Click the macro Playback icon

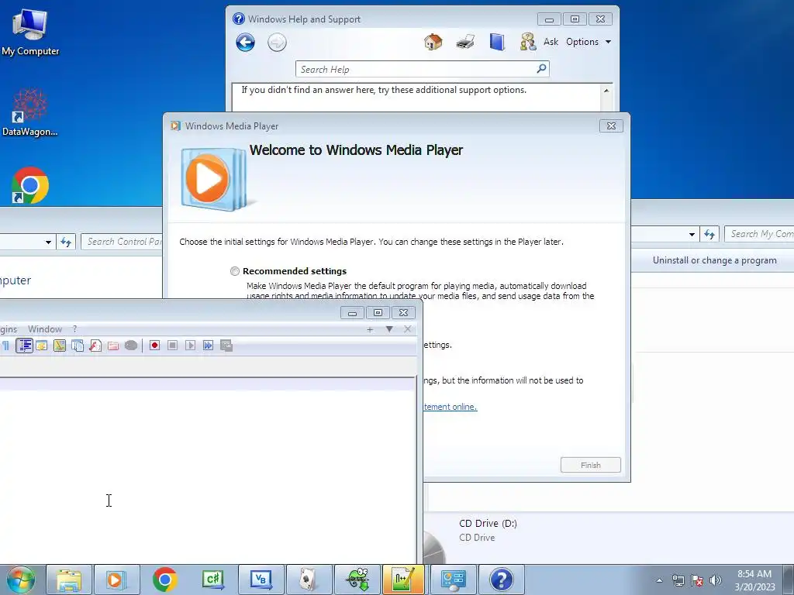point(191,346)
